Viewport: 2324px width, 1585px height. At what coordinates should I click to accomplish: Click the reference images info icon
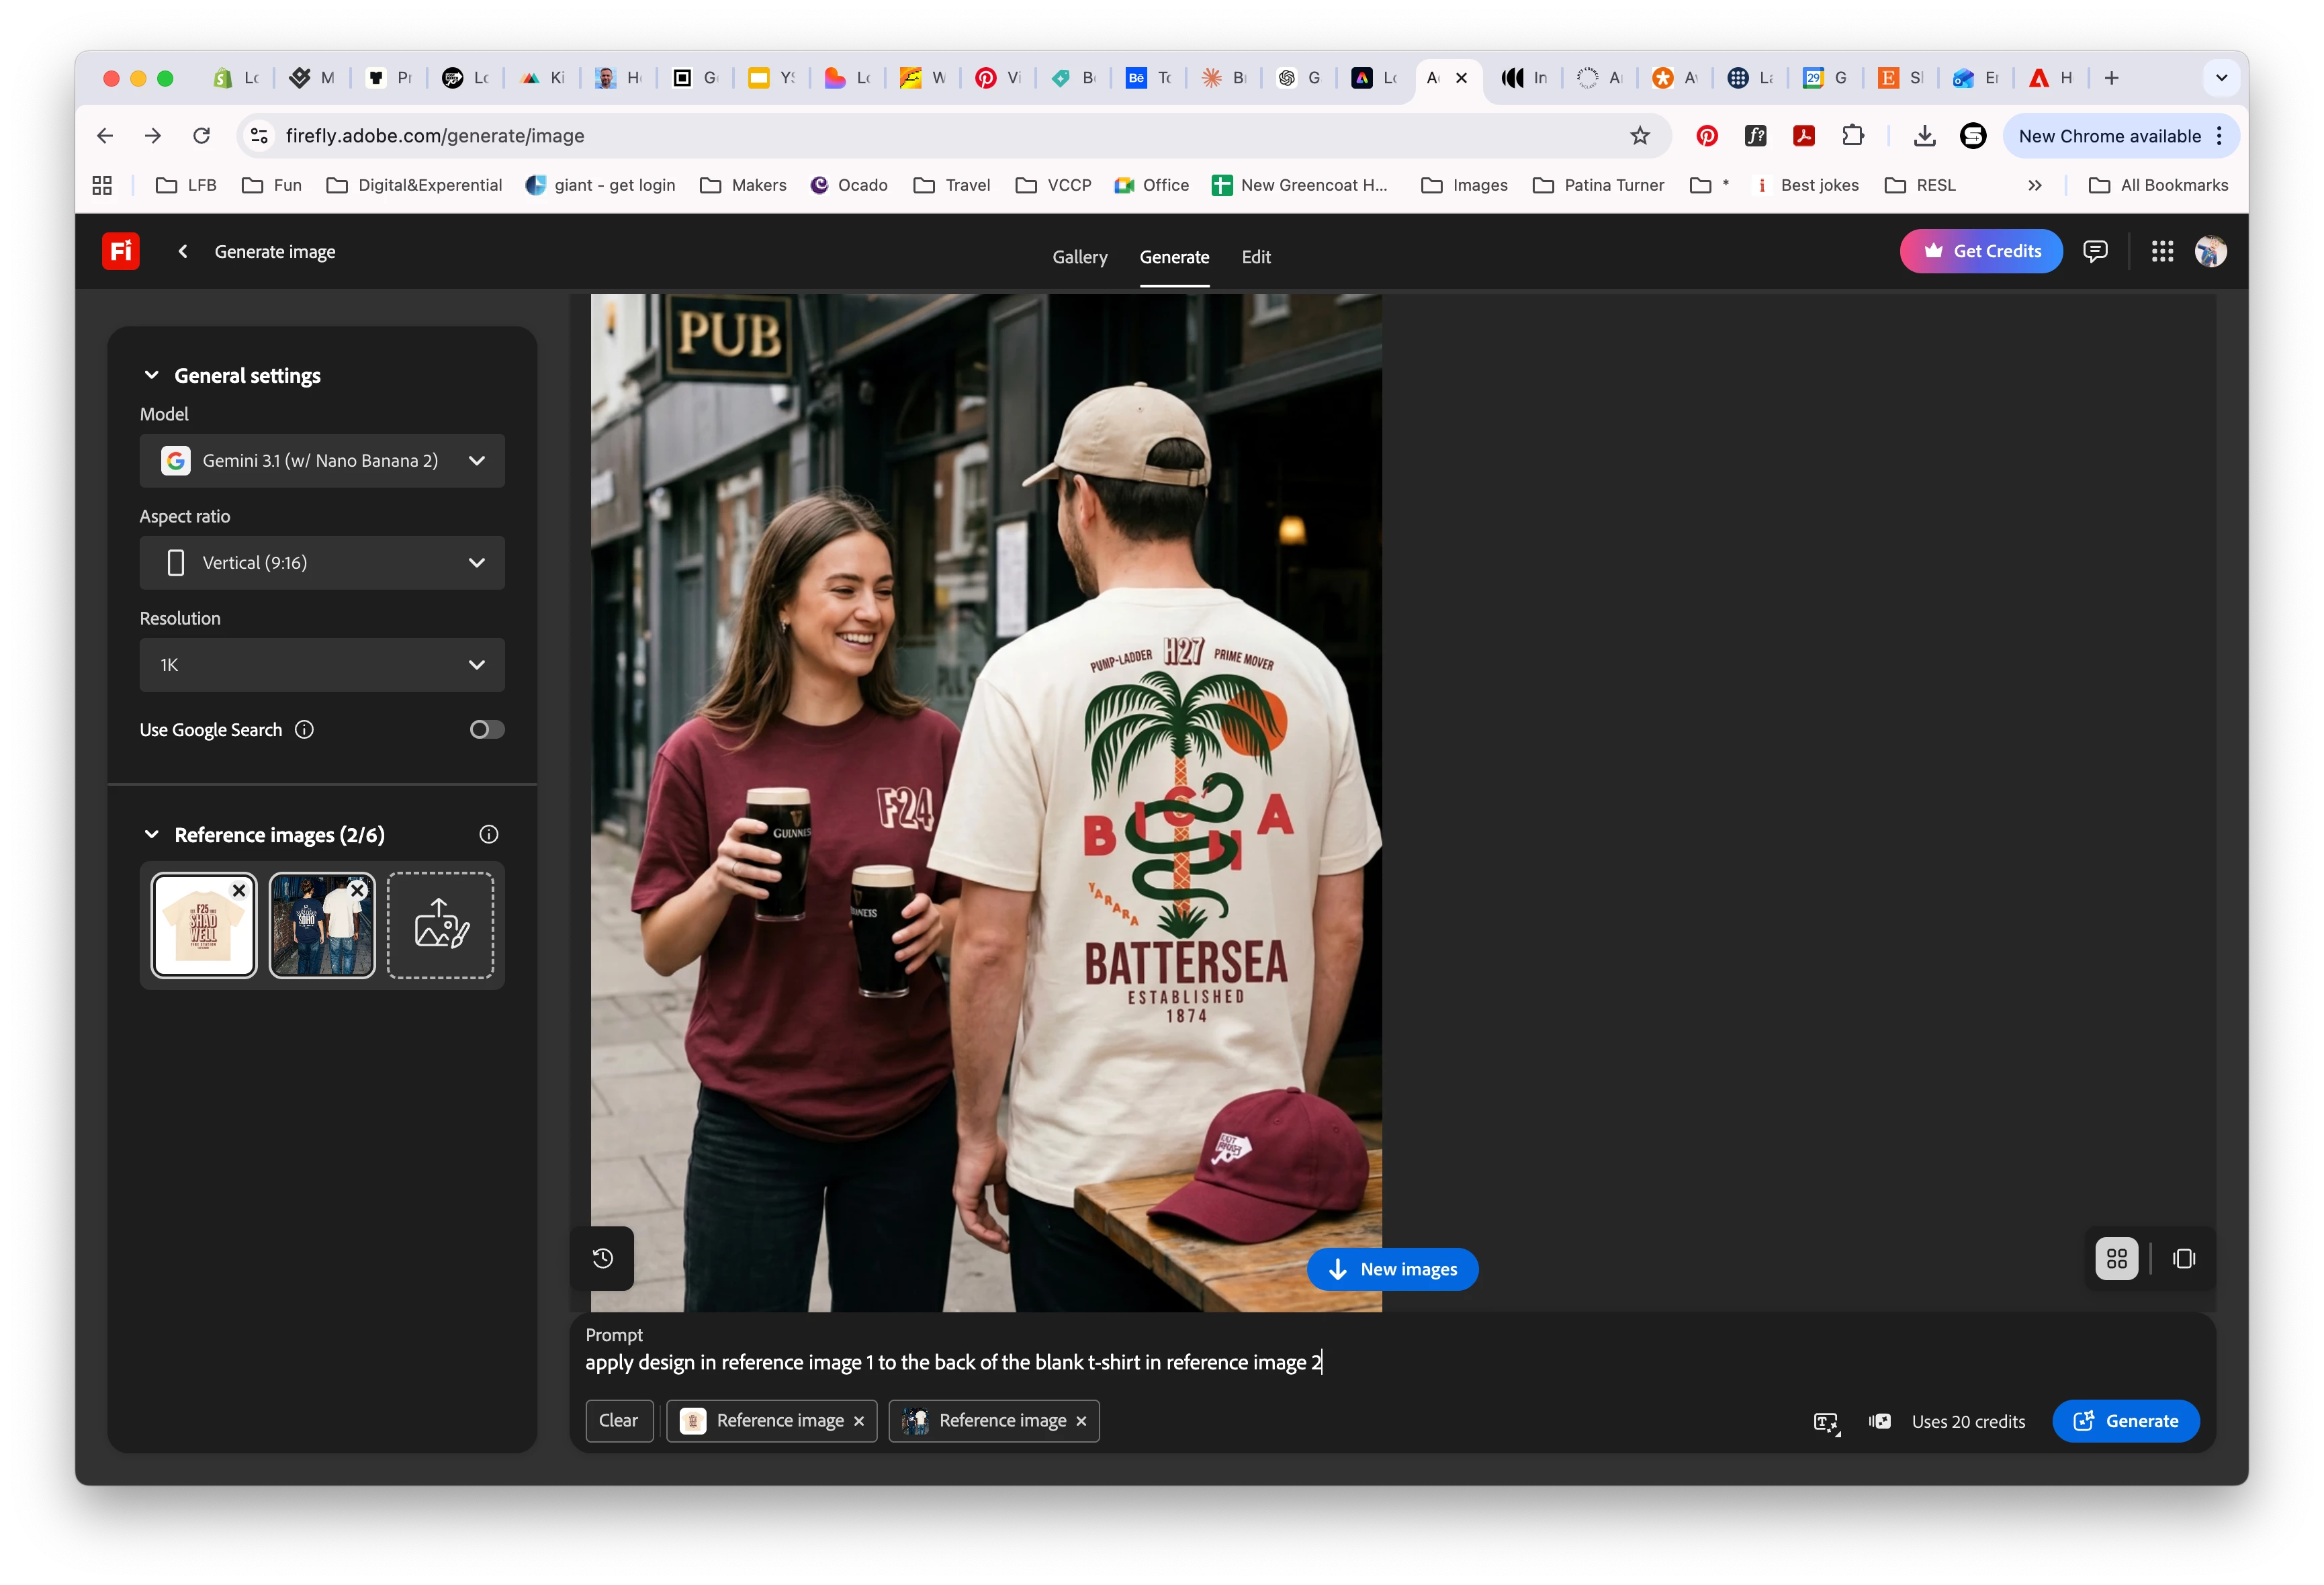point(488,834)
